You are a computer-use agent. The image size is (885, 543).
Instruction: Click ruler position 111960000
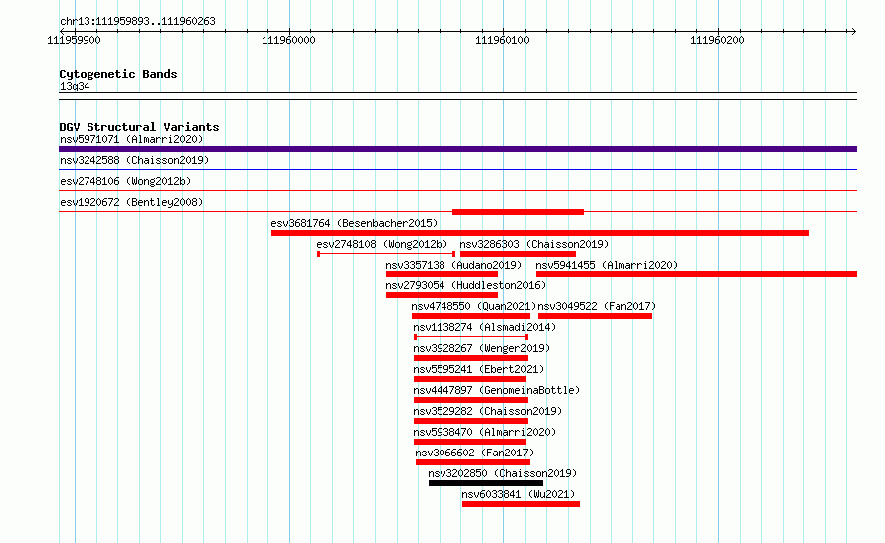[x=289, y=40]
